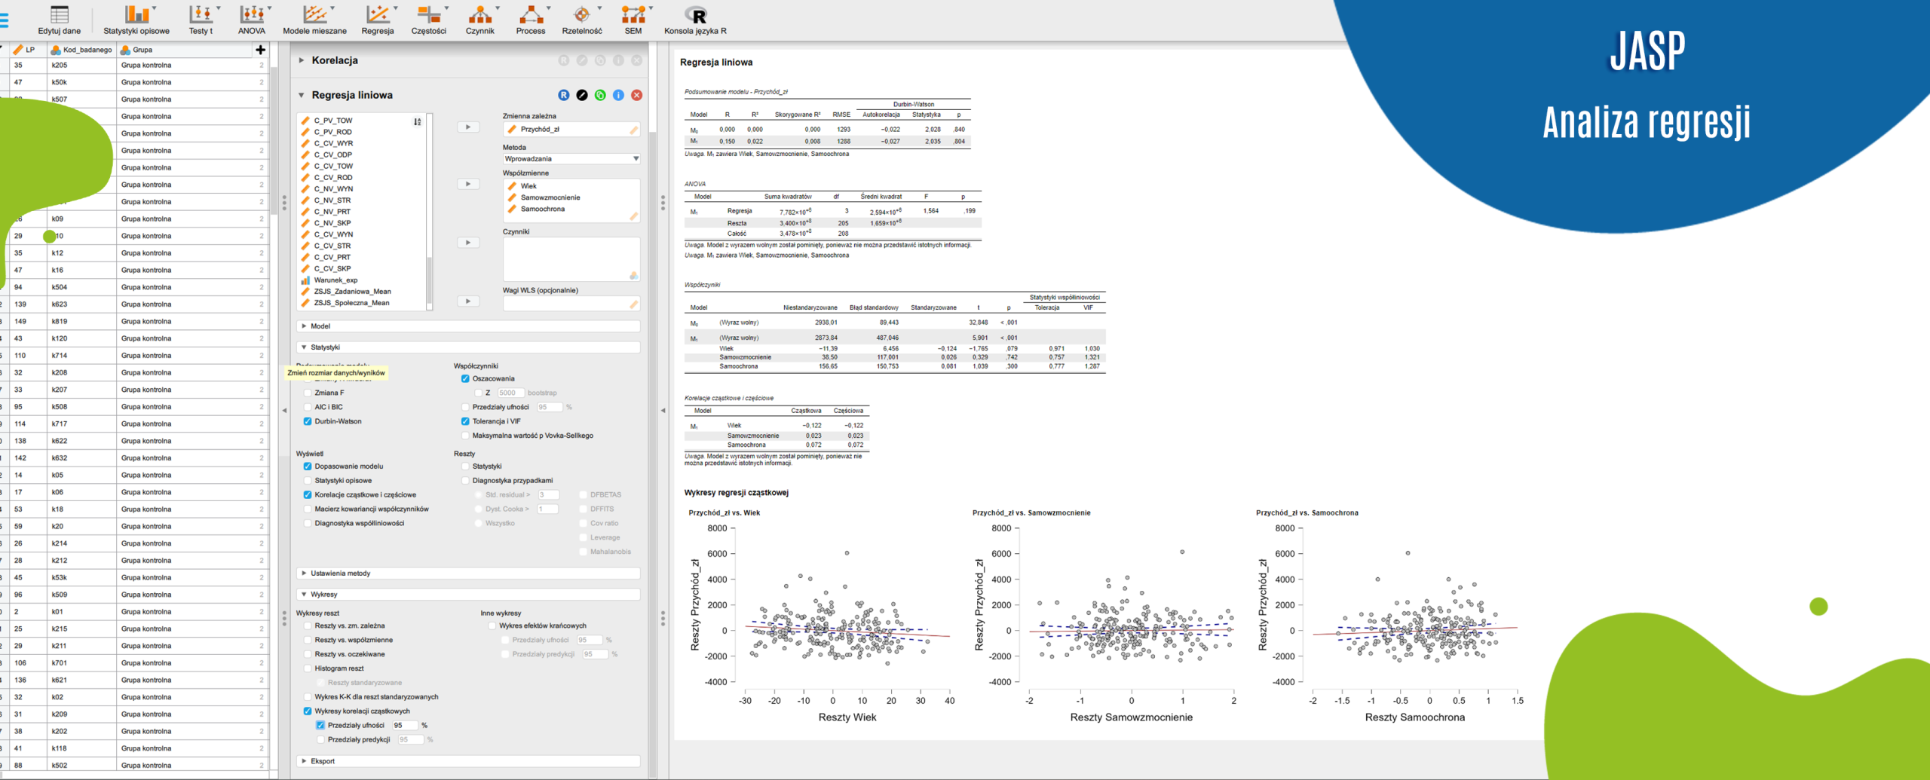The height and width of the screenshot is (780, 1930).
Task: Uncheck Wykresy korelacji cząstkowych option
Action: pos(308,711)
